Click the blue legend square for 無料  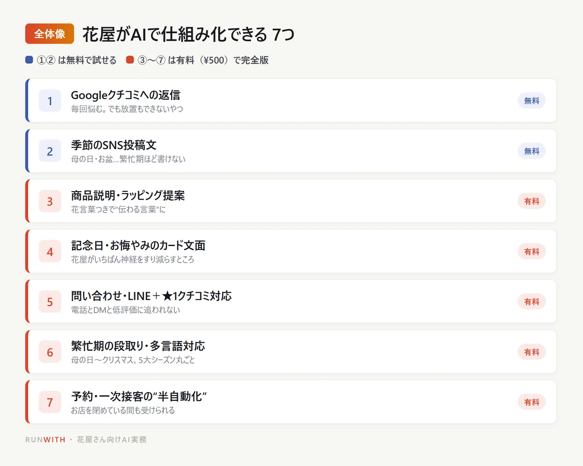29,60
